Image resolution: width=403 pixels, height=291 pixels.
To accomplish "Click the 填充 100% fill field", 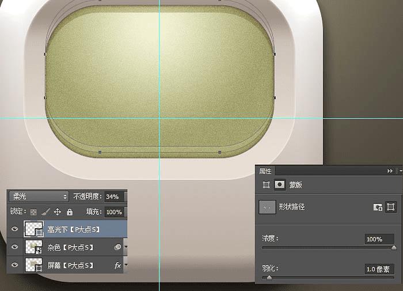I will [x=115, y=212].
